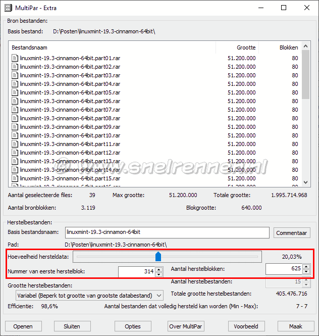Screen dimensions: 319x336
Task: Select the file icon of part14.rar
Action: click(15, 169)
